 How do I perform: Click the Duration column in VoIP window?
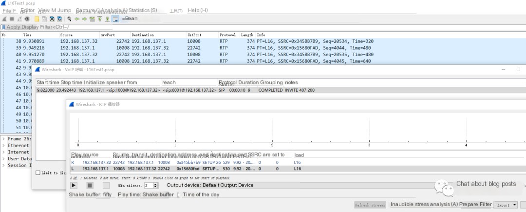248,82
